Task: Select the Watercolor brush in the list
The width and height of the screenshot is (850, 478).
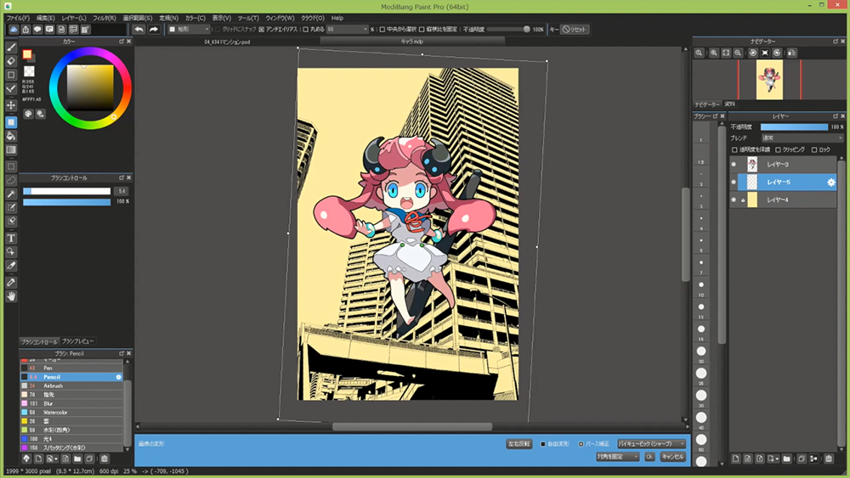Action: pyautogui.click(x=71, y=413)
